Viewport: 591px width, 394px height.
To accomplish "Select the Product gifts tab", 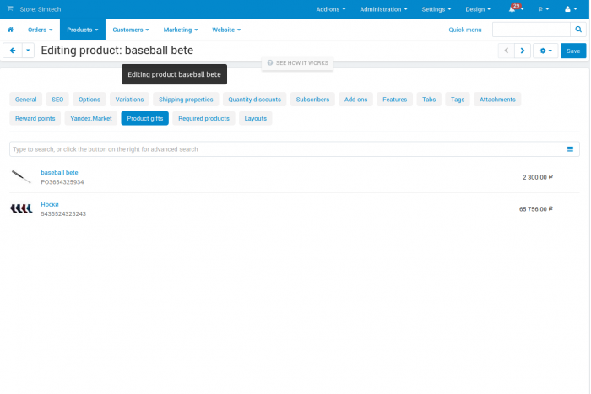I will pyautogui.click(x=144, y=118).
